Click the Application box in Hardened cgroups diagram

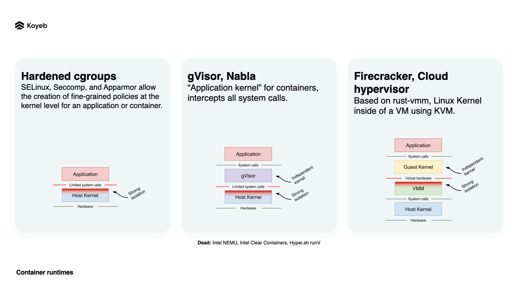[x=85, y=174]
